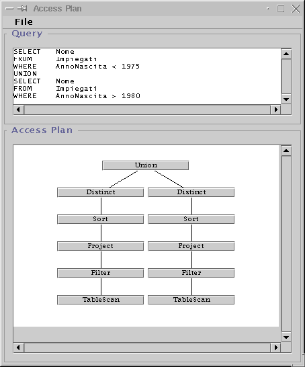The width and height of the screenshot is (305, 367).
Task: Click query scrollbar down arrow
Action: click(286, 99)
